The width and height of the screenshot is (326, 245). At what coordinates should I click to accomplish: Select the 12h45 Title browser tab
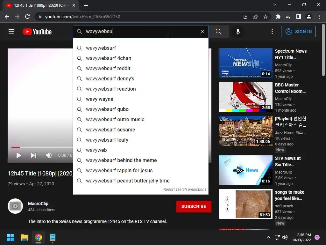40,6
